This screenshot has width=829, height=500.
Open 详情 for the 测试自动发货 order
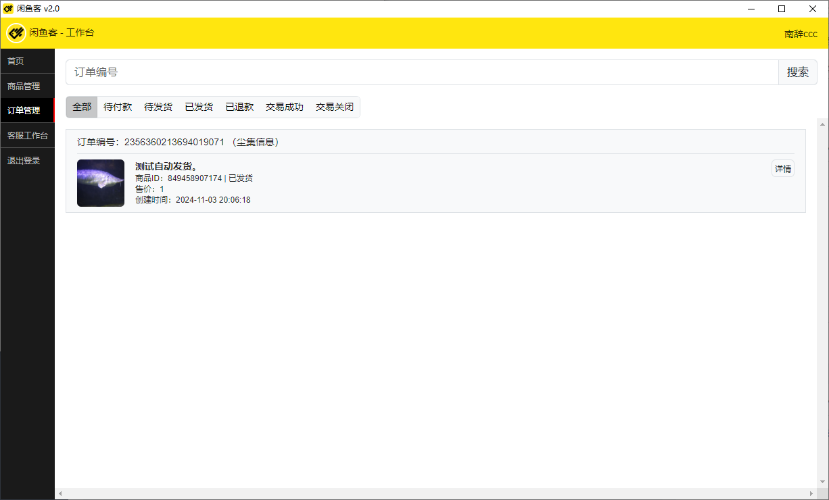tap(782, 169)
